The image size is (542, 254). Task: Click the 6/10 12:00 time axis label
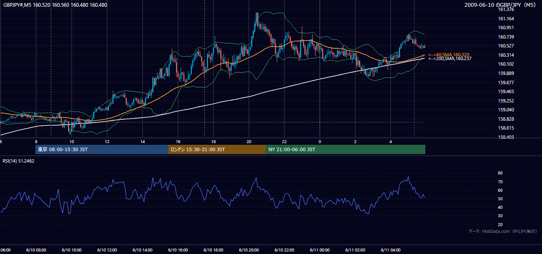pyautogui.click(x=107, y=250)
